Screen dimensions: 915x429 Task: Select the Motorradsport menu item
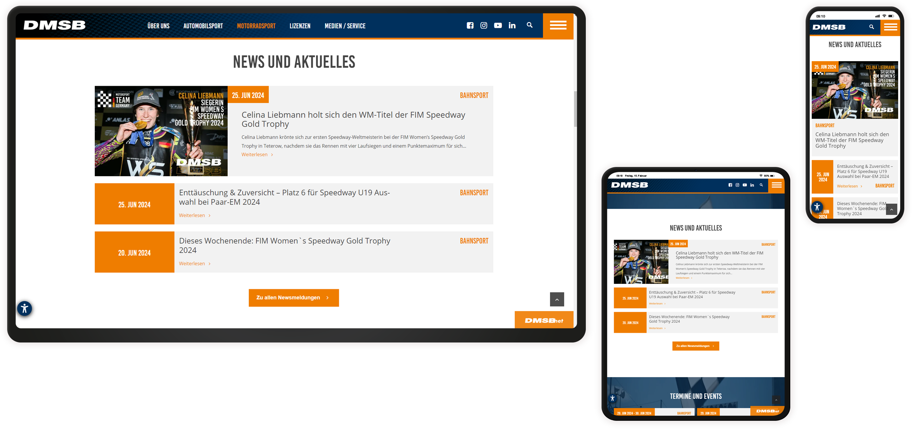click(256, 26)
